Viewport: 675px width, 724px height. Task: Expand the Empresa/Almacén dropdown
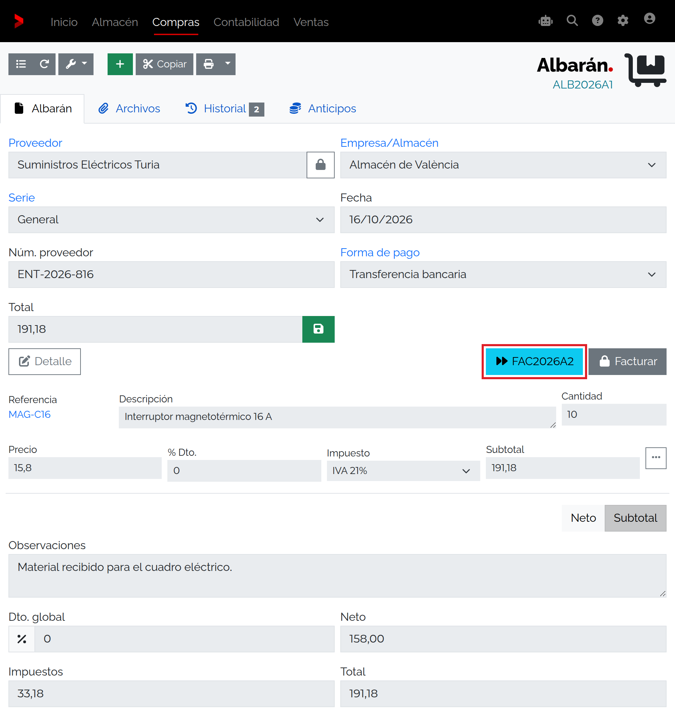(x=503, y=165)
